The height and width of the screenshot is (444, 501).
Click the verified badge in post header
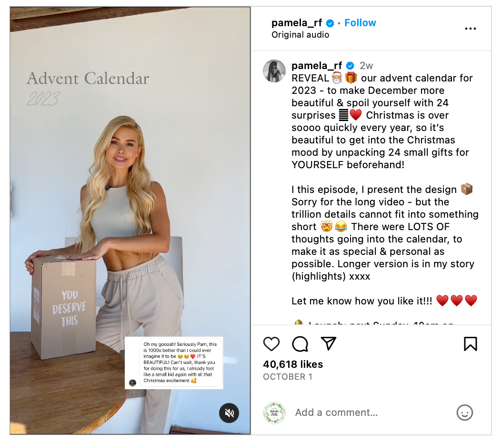(330, 23)
